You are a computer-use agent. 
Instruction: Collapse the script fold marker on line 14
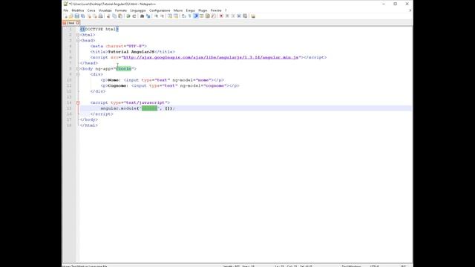(x=78, y=102)
